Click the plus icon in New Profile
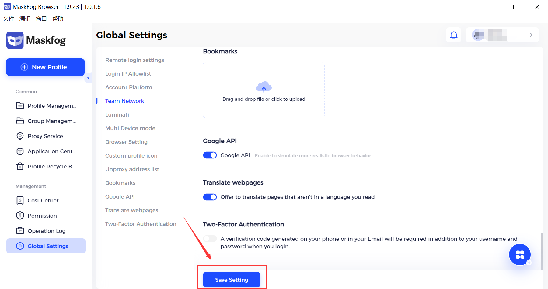 pyautogui.click(x=24, y=67)
